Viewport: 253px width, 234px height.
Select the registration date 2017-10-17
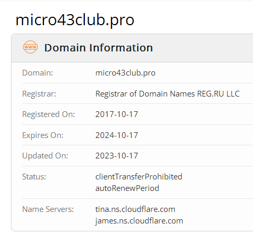117,114
